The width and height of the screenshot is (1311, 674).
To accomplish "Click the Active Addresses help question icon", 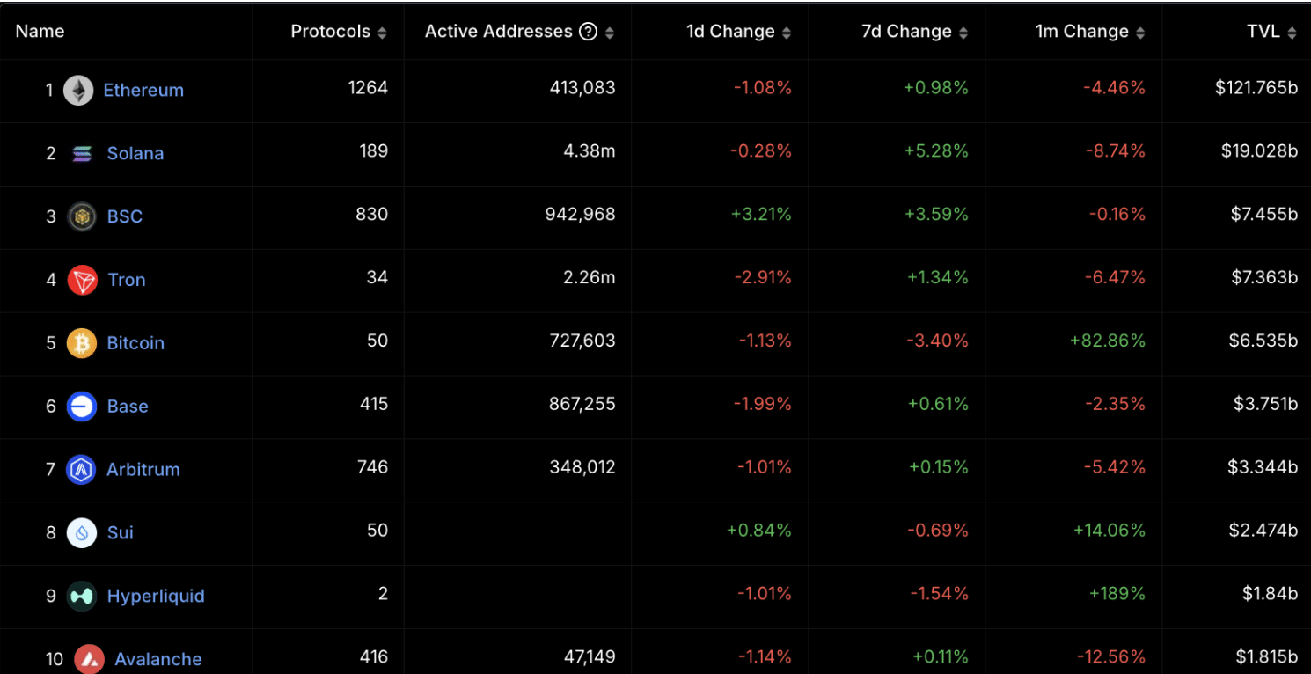I will point(588,32).
